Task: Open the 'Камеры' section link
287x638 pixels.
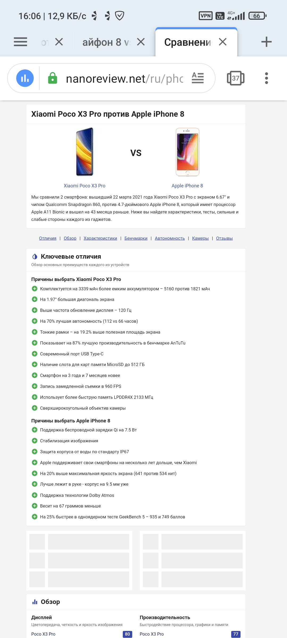Action: pyautogui.click(x=200, y=238)
